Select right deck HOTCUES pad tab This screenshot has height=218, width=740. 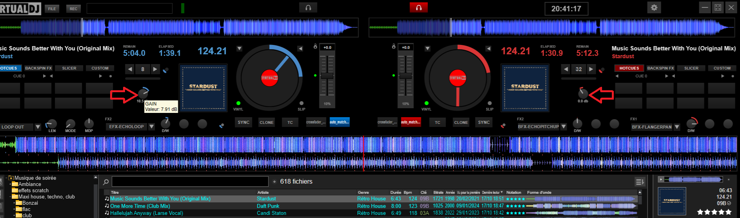click(629, 68)
